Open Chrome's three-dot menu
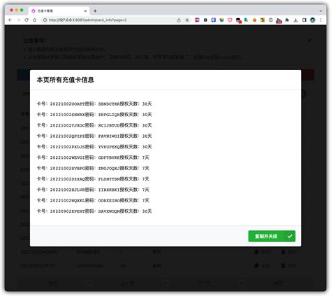This screenshot has height=296, width=331. [x=321, y=20]
